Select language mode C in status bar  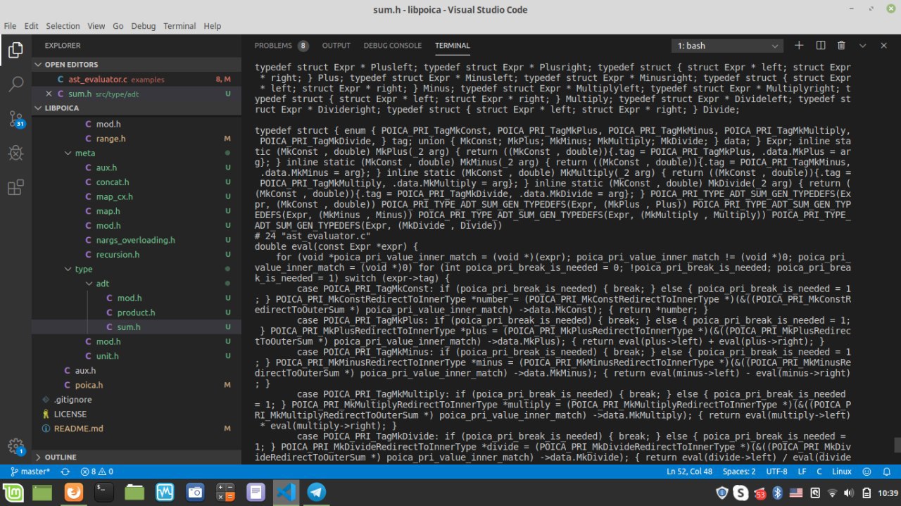(819, 472)
